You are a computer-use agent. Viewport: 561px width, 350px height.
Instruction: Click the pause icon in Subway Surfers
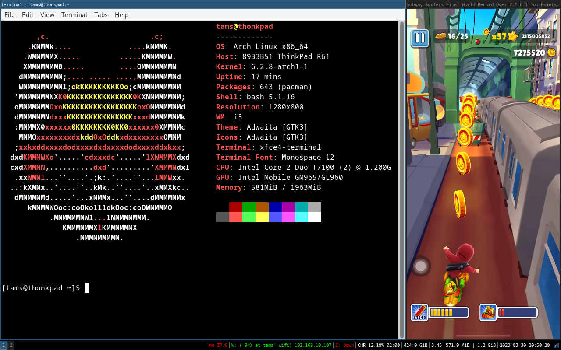(x=419, y=38)
